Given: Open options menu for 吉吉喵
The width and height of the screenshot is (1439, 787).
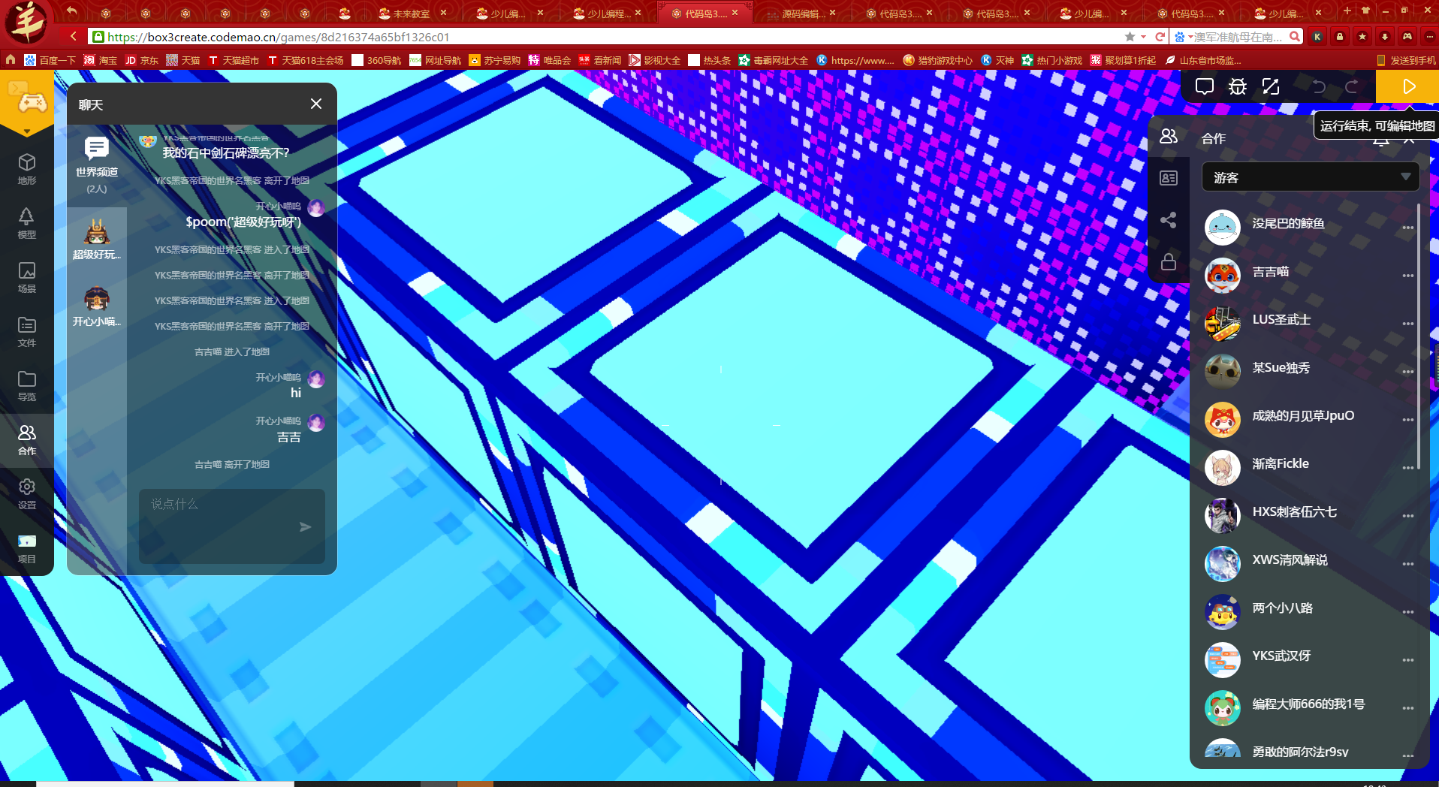Looking at the screenshot, I should click(x=1407, y=276).
